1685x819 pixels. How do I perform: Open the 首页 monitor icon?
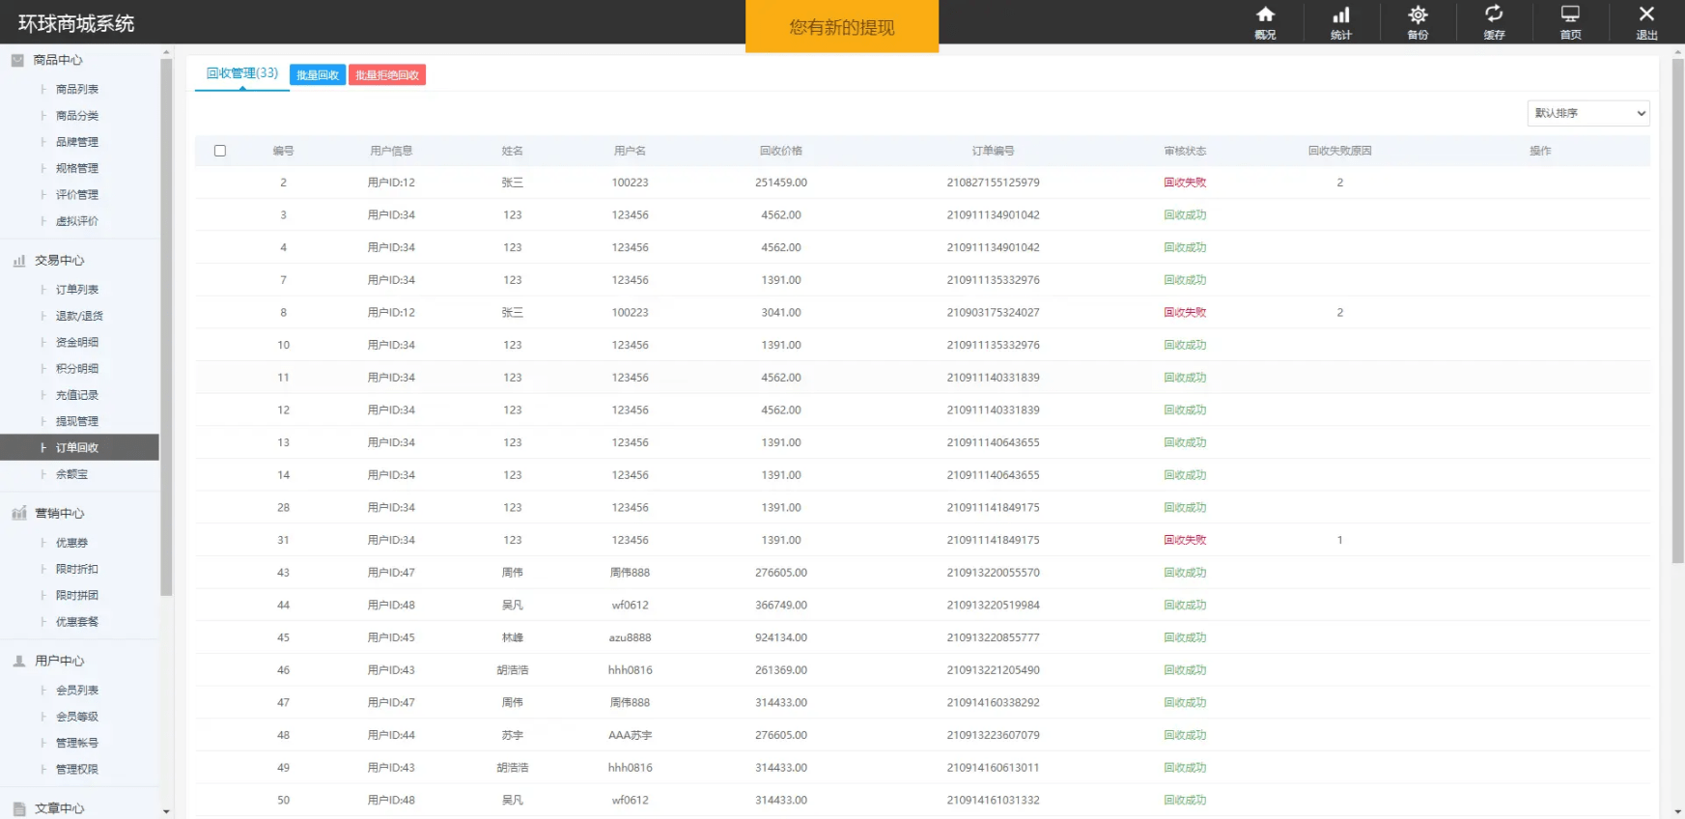click(1570, 14)
